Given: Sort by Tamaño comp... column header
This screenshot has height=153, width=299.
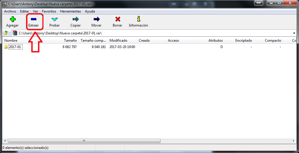Looking at the screenshot, I should coord(93,41).
